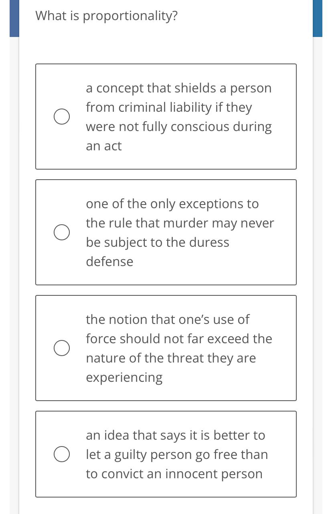Viewport: 332px width, 514px height.
Task: Mark the radio button beside the "guilty person go free" answer
Action: coord(61,454)
